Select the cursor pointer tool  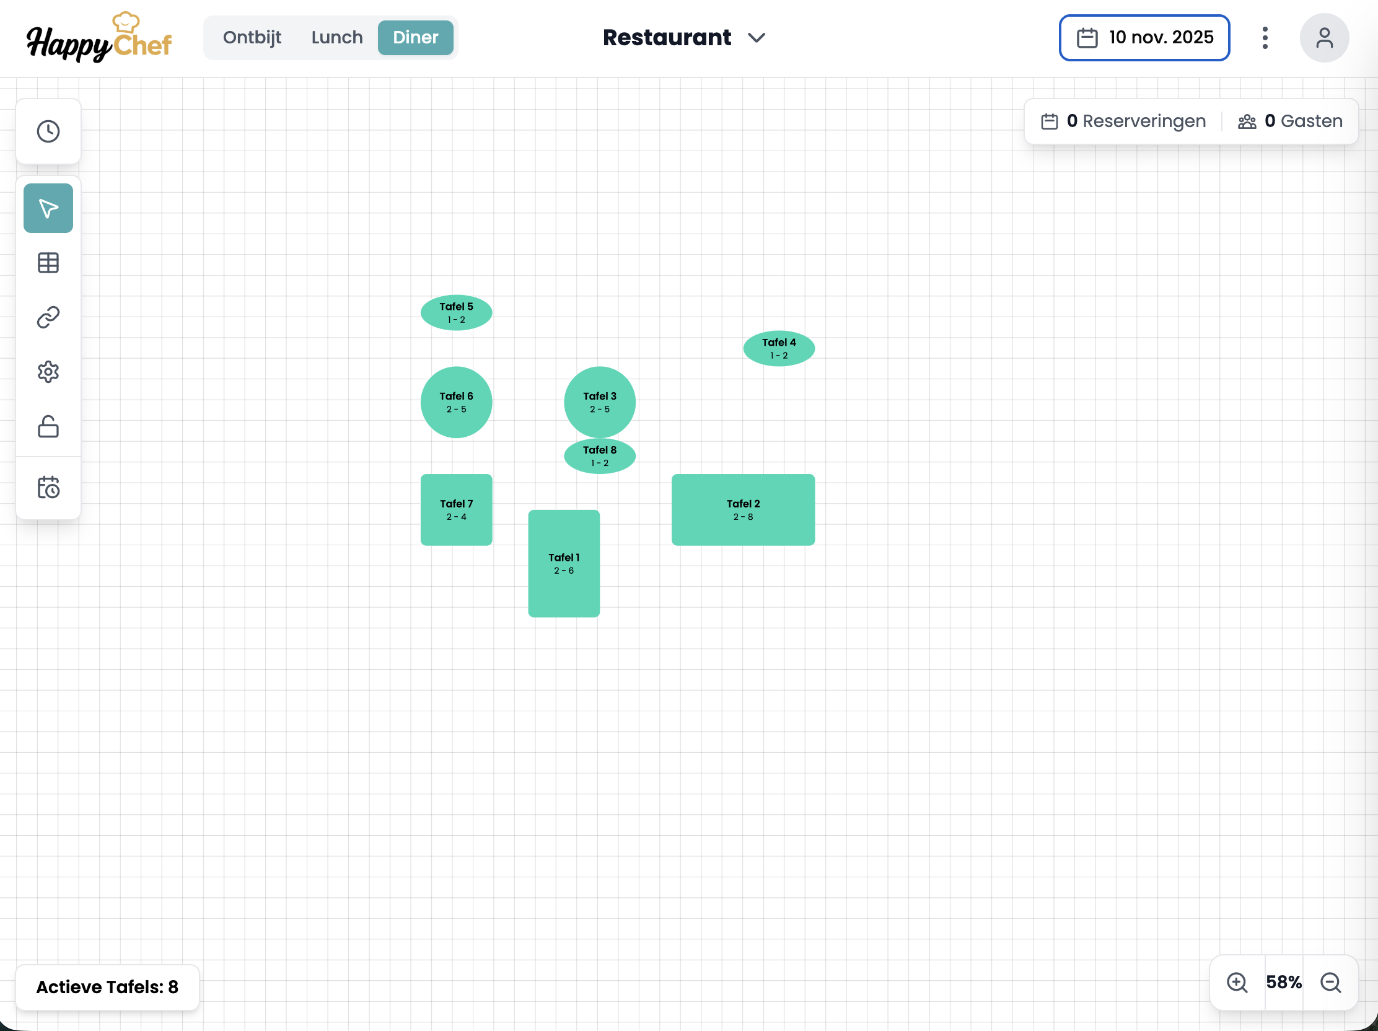click(x=48, y=208)
